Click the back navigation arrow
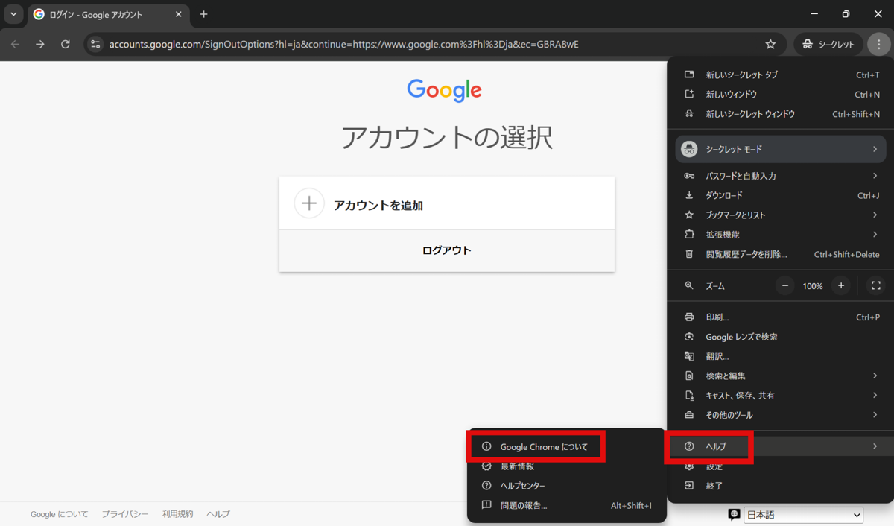The height and width of the screenshot is (526, 894). (x=16, y=45)
